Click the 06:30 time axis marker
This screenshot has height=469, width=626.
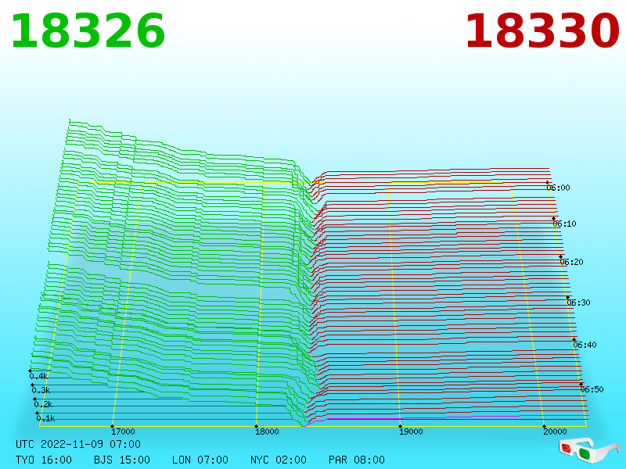[578, 303]
